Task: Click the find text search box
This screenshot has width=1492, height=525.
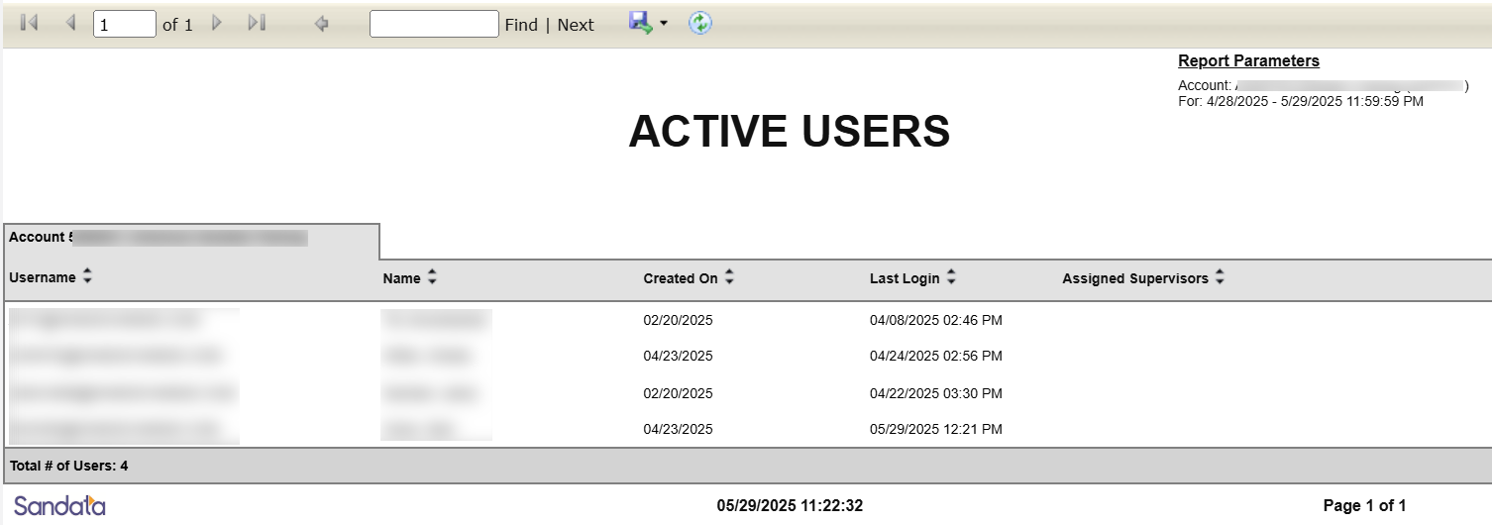Action: click(434, 25)
